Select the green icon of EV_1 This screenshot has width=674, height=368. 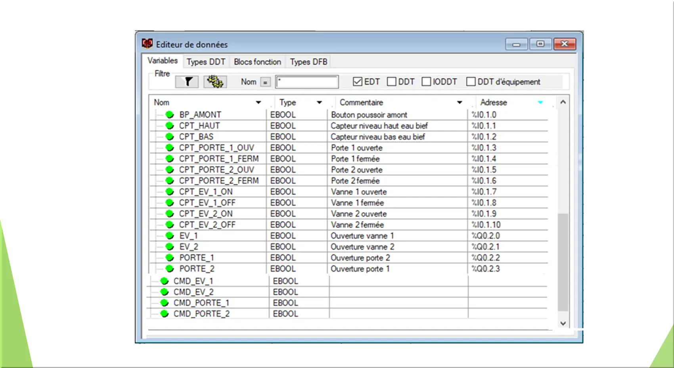[x=170, y=236]
